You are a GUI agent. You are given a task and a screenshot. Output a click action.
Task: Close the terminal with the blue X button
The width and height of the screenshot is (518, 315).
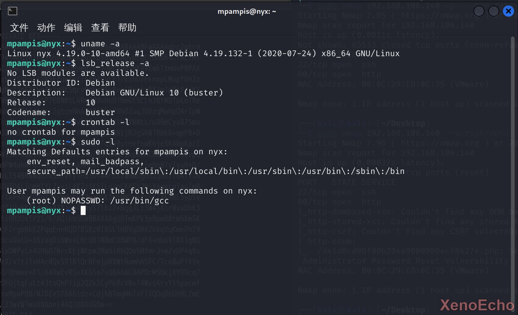point(508,11)
